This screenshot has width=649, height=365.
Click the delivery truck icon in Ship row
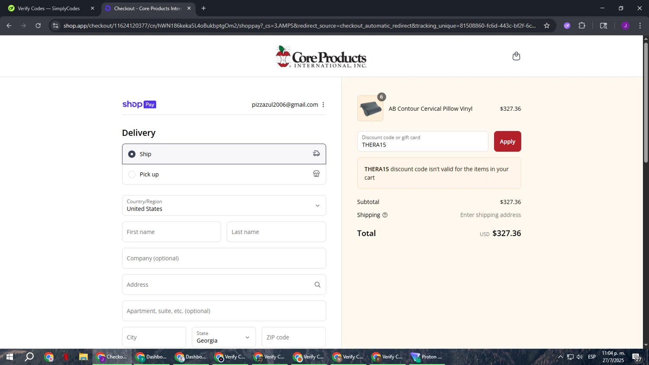(316, 154)
